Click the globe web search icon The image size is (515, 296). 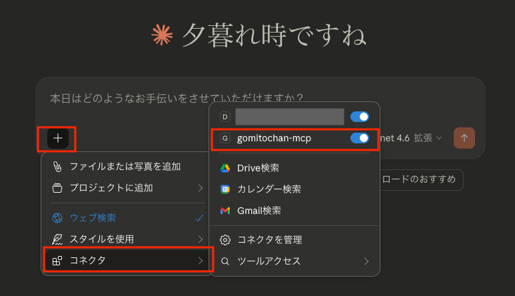coord(57,218)
